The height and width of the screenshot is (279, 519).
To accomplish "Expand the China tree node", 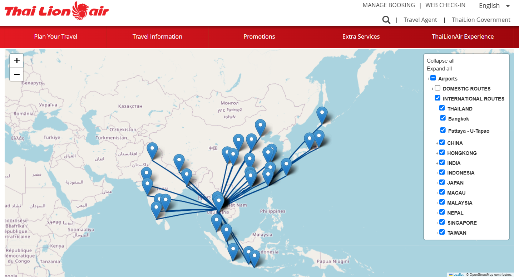I will pyautogui.click(x=437, y=143).
